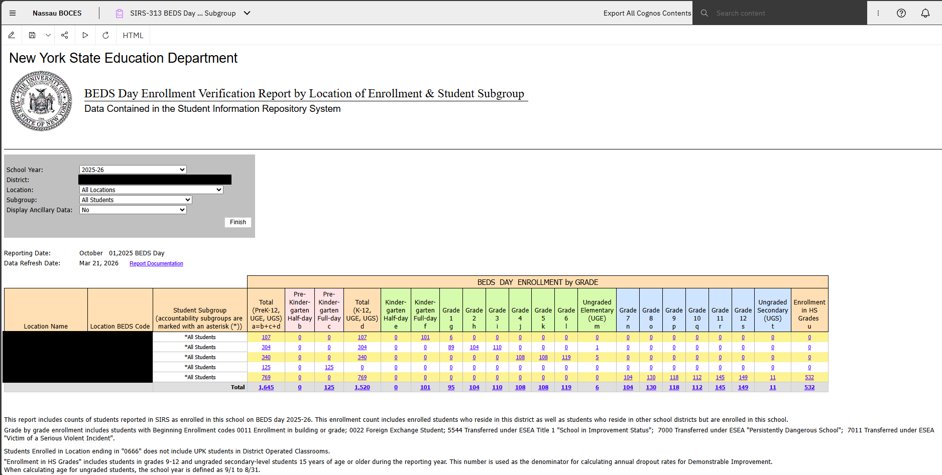
Task: Click the 107 link in Total PreK-12 column
Action: click(266, 337)
